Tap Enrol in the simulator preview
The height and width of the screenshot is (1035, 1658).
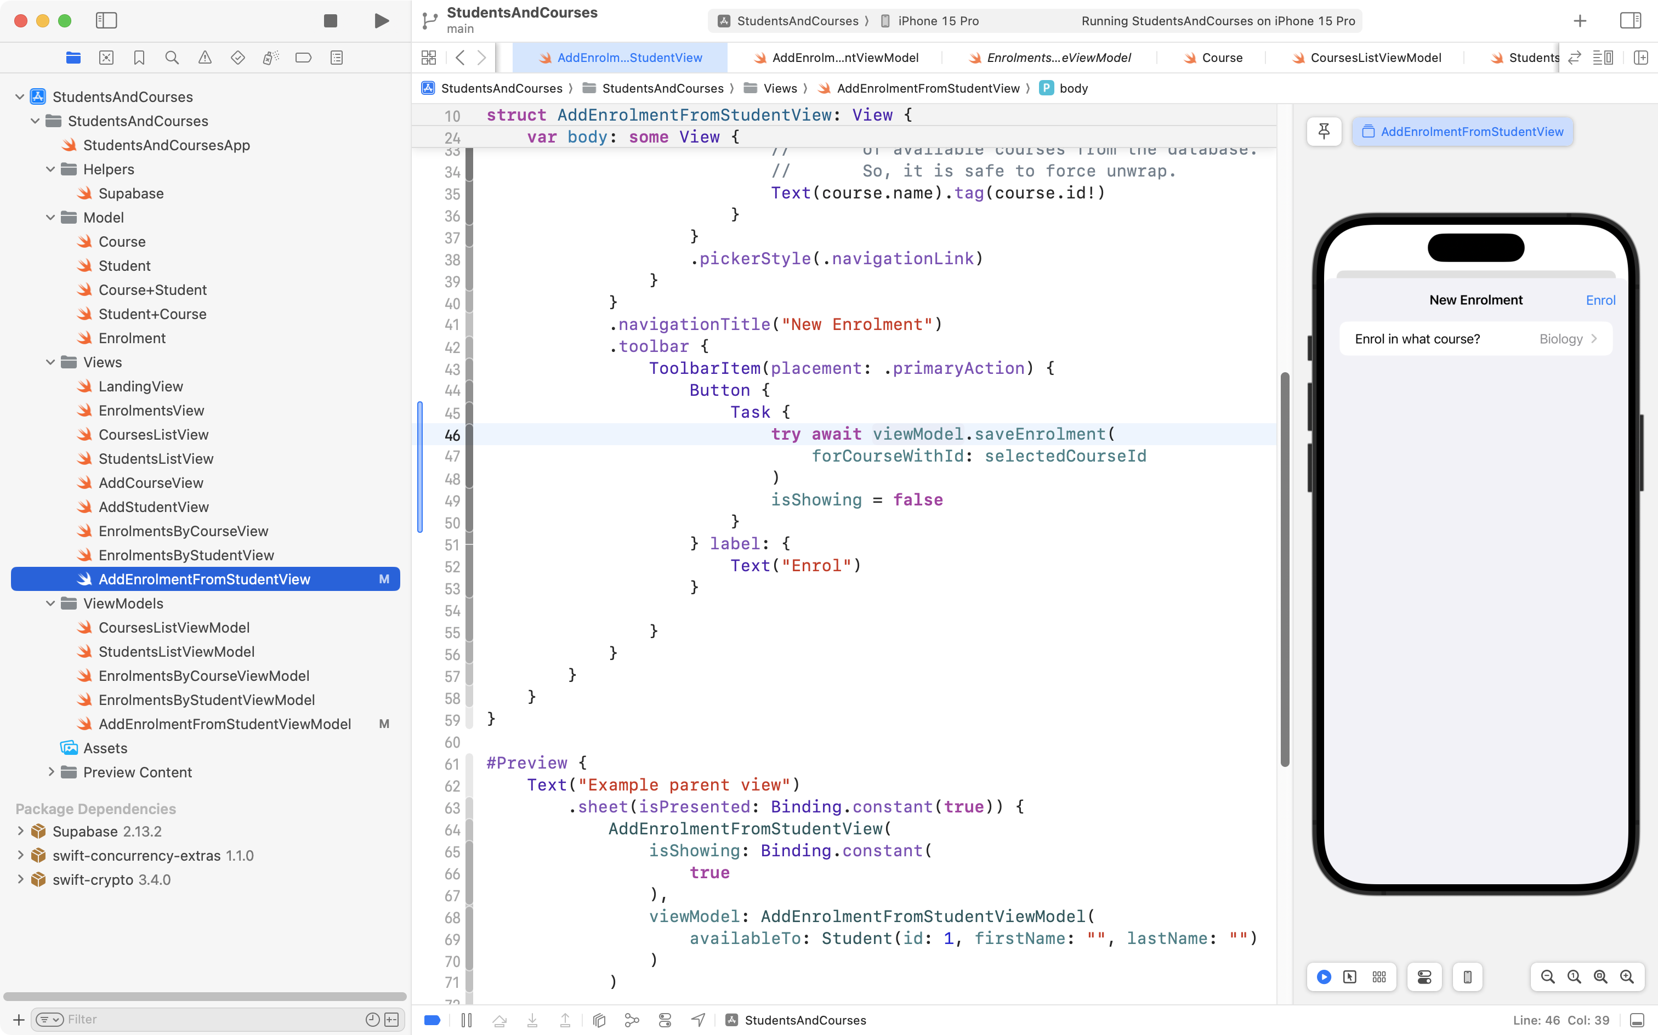pyautogui.click(x=1600, y=299)
